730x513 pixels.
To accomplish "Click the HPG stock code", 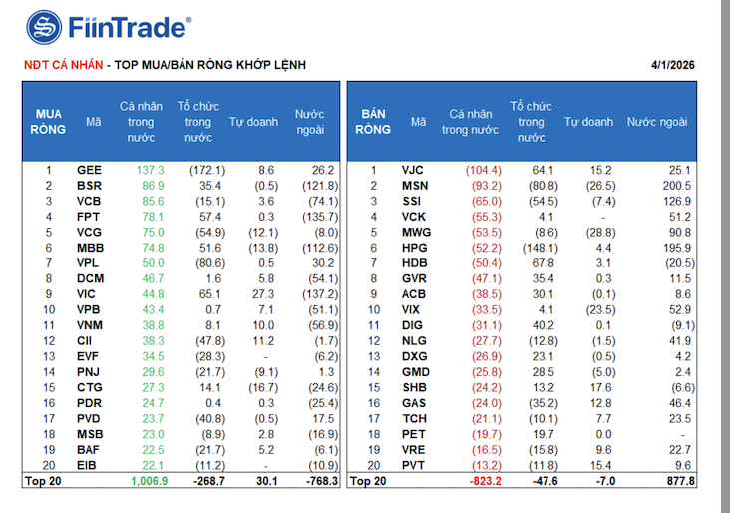I will point(415,248).
